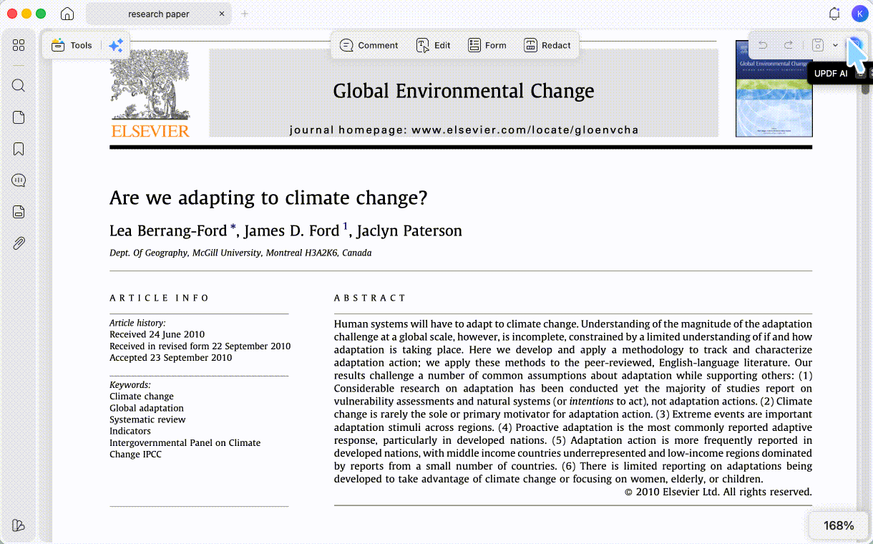Expand the save options dropdown arrow
The height and width of the screenshot is (544, 873).
tap(835, 45)
